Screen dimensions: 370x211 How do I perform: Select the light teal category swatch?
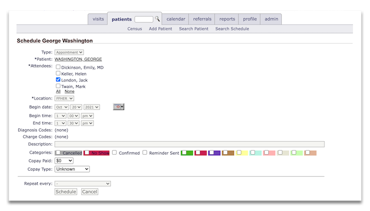pyautogui.click(x=256, y=153)
